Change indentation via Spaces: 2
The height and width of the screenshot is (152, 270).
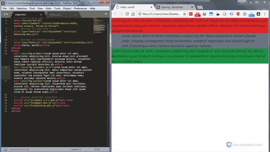pos(76,149)
